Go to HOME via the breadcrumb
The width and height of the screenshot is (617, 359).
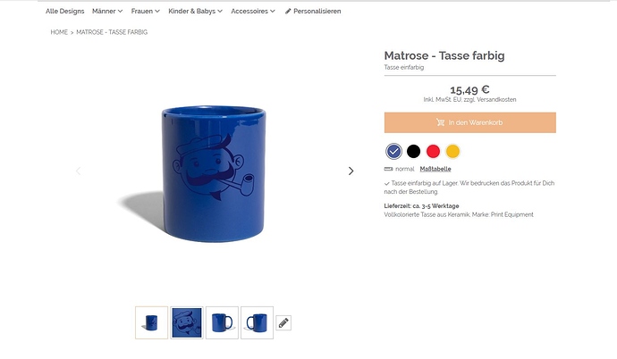coord(59,32)
